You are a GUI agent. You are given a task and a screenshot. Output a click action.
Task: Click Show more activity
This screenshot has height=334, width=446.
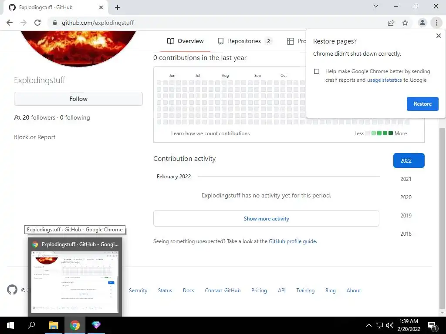coord(266,218)
